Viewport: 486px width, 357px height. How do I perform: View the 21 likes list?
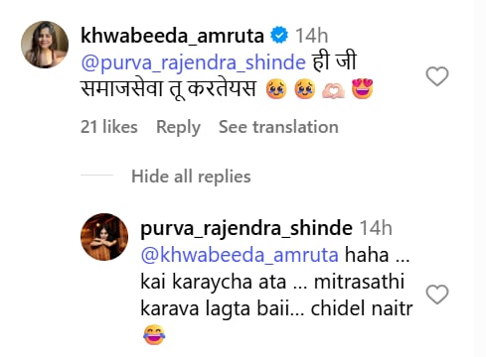tap(109, 127)
